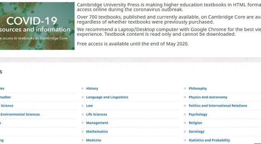261x144 pixels.
Task: Open Politics and International Relations
Action: coord(218,106)
